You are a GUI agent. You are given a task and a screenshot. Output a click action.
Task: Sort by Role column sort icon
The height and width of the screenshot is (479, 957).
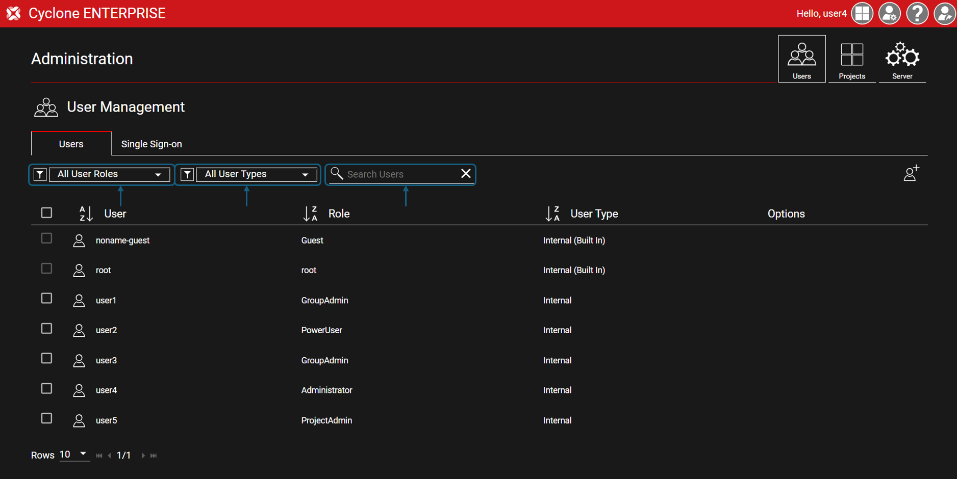coord(310,214)
